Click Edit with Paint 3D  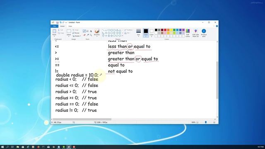click(x=195, y=33)
